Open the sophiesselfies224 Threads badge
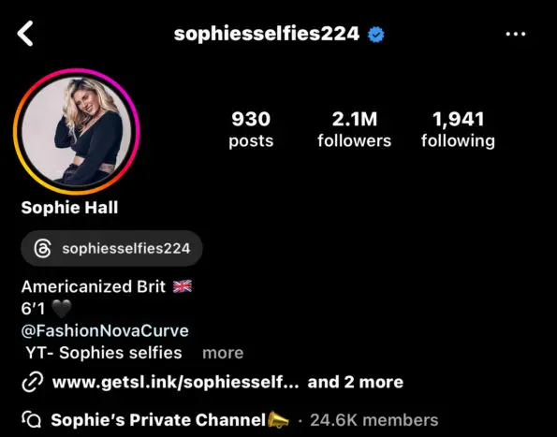Image resolution: width=557 pixels, height=437 pixels. click(x=111, y=248)
